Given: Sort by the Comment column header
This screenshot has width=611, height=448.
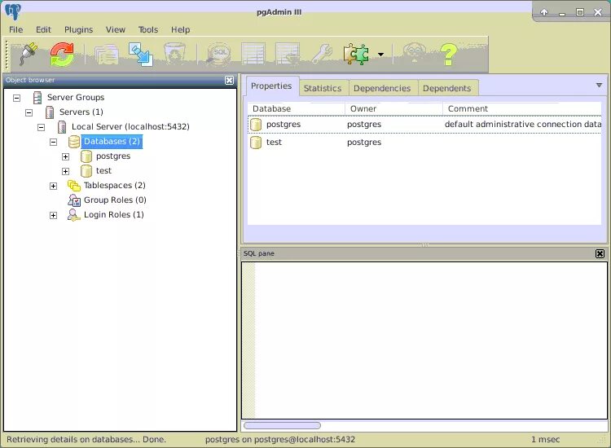Looking at the screenshot, I should [522, 108].
